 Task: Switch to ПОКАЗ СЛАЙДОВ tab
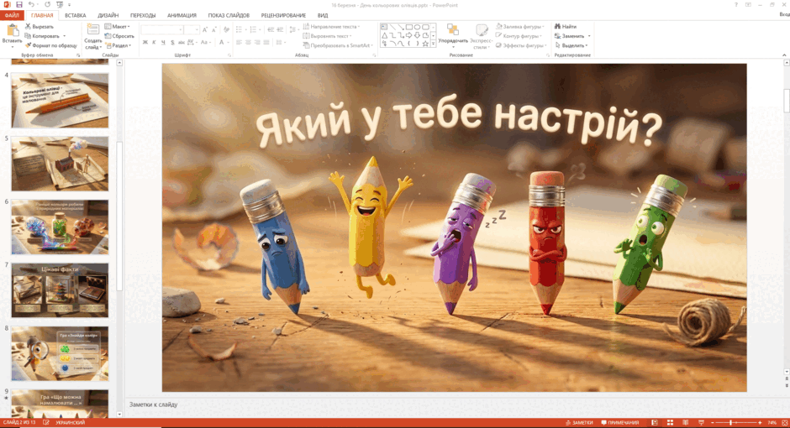pyautogui.click(x=229, y=15)
